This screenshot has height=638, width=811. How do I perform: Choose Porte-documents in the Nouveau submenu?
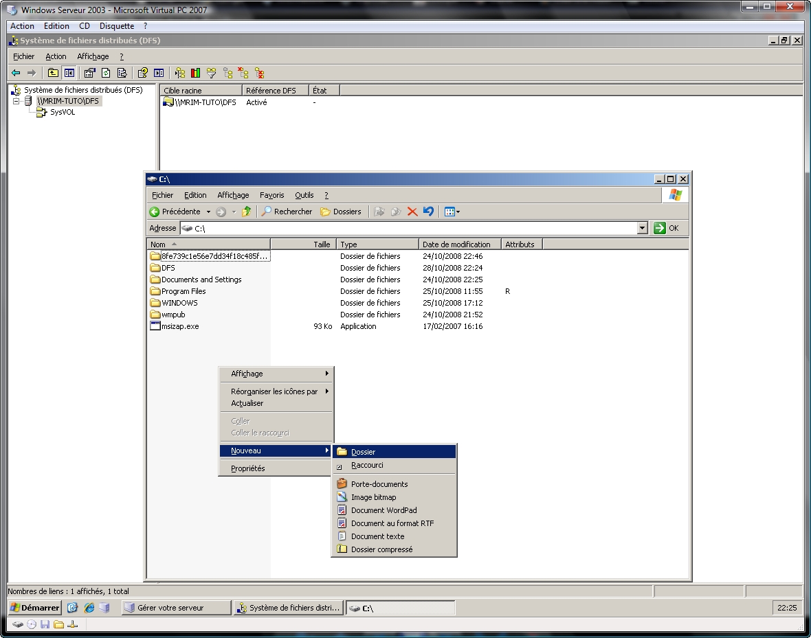click(x=394, y=484)
